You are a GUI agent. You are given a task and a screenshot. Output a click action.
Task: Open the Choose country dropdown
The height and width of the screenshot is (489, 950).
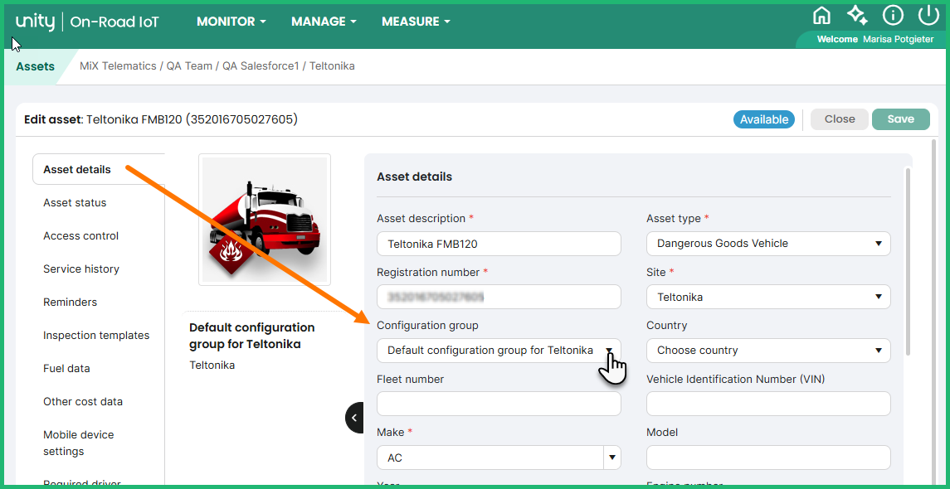(768, 351)
